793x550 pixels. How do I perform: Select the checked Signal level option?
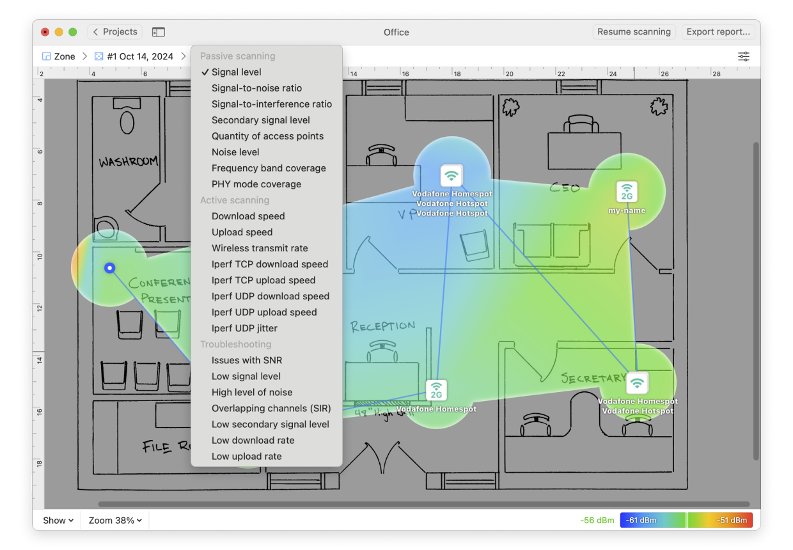[236, 72]
